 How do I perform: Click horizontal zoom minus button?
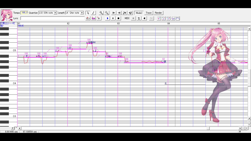tap(243, 128)
